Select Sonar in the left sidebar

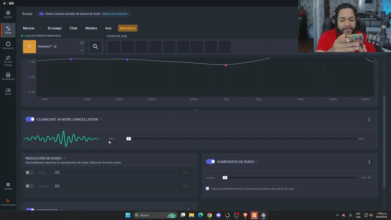(x=8, y=30)
